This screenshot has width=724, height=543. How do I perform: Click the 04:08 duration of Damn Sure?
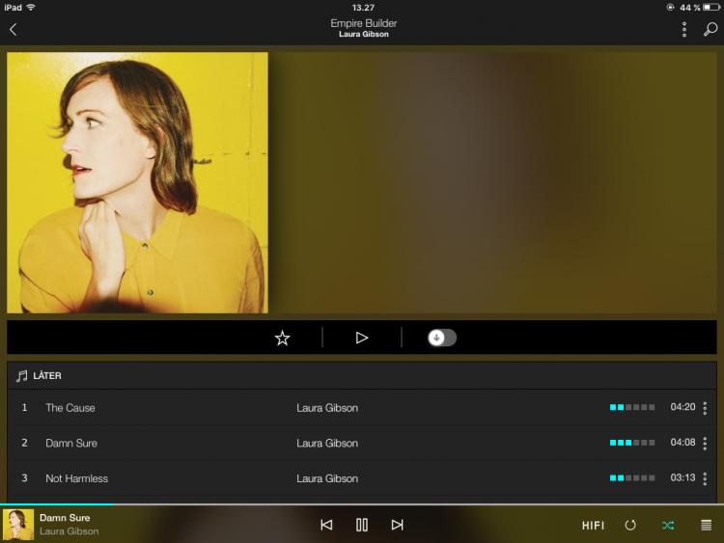click(682, 443)
